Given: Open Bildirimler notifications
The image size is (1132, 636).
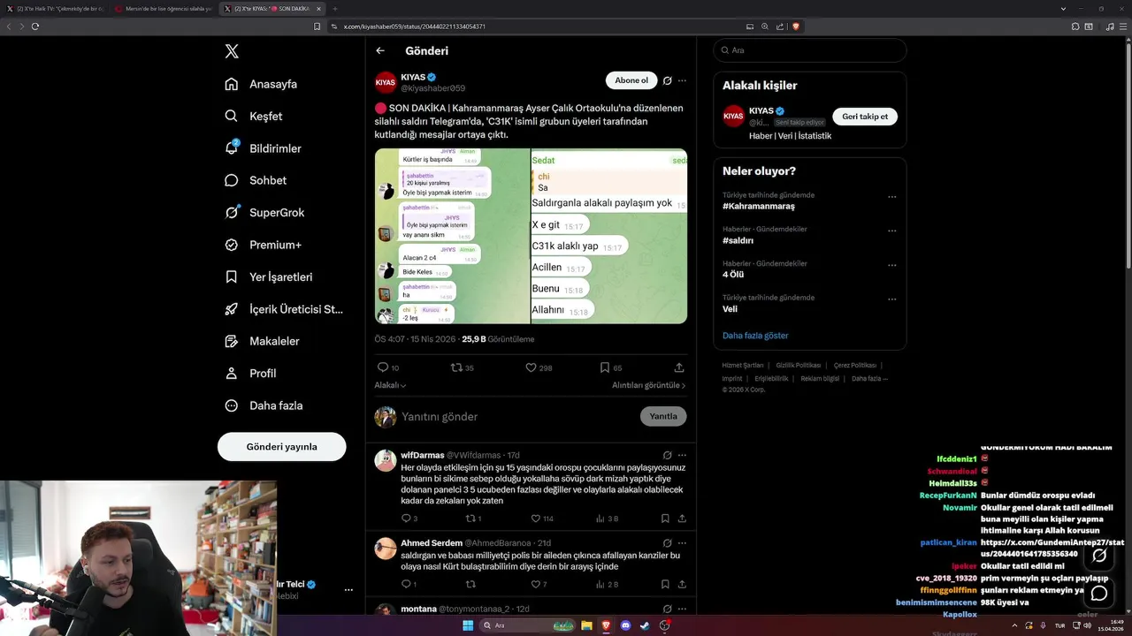Looking at the screenshot, I should point(263,148).
